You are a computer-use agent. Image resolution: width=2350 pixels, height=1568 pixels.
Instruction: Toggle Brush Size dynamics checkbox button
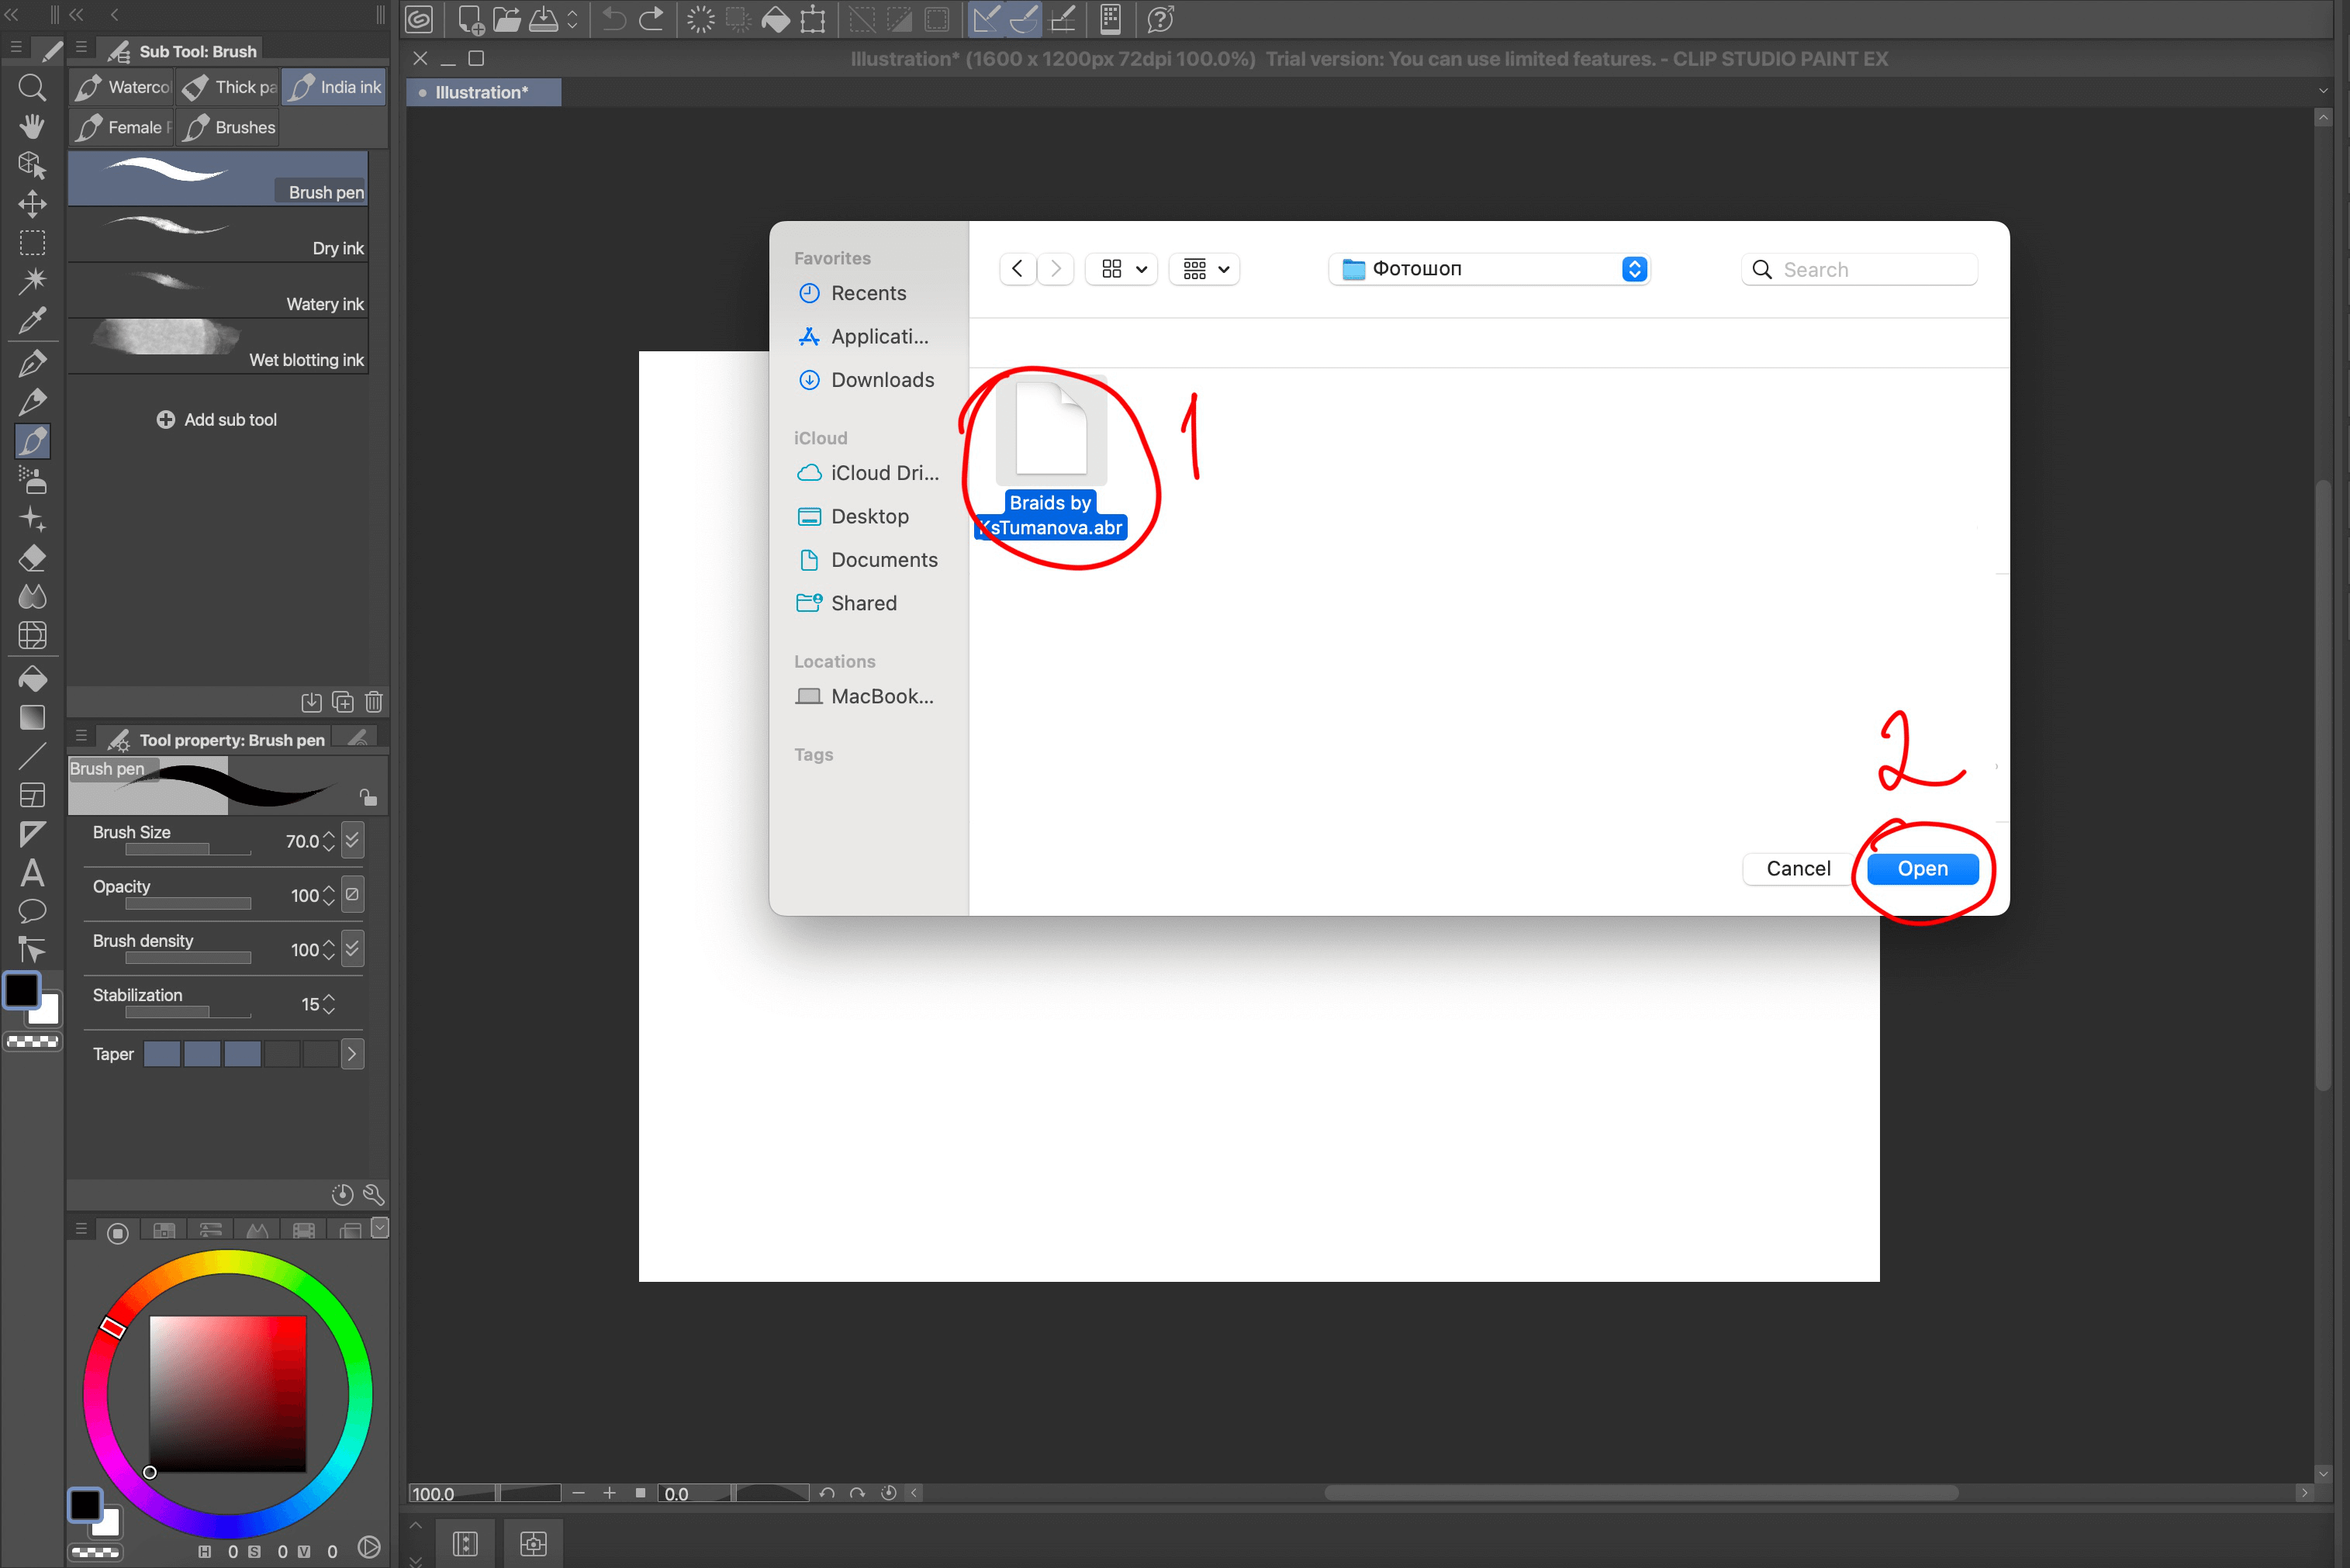coord(352,840)
